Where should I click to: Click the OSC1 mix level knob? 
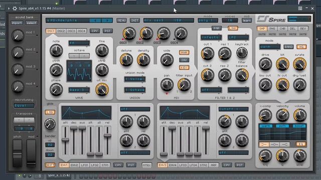(129, 33)
